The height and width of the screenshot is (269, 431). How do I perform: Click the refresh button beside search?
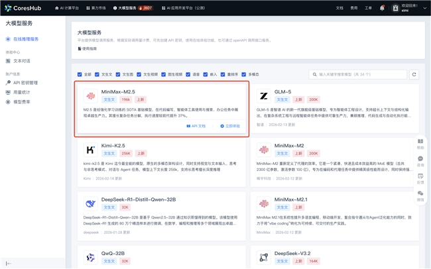click(414, 75)
